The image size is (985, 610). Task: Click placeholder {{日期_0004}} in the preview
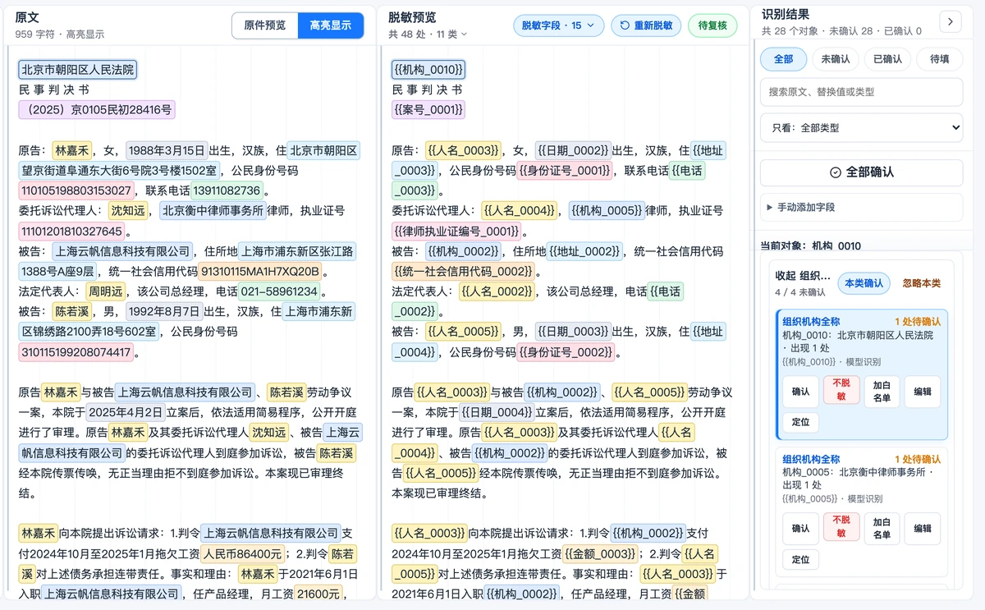point(496,412)
